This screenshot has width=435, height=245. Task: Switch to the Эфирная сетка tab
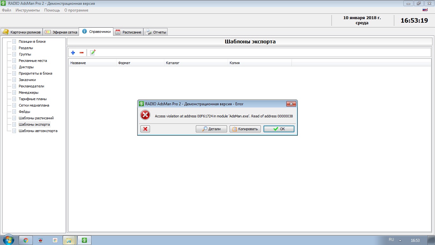click(x=61, y=32)
